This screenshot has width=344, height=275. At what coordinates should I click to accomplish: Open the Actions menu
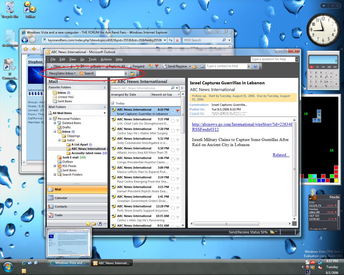coord(106,59)
